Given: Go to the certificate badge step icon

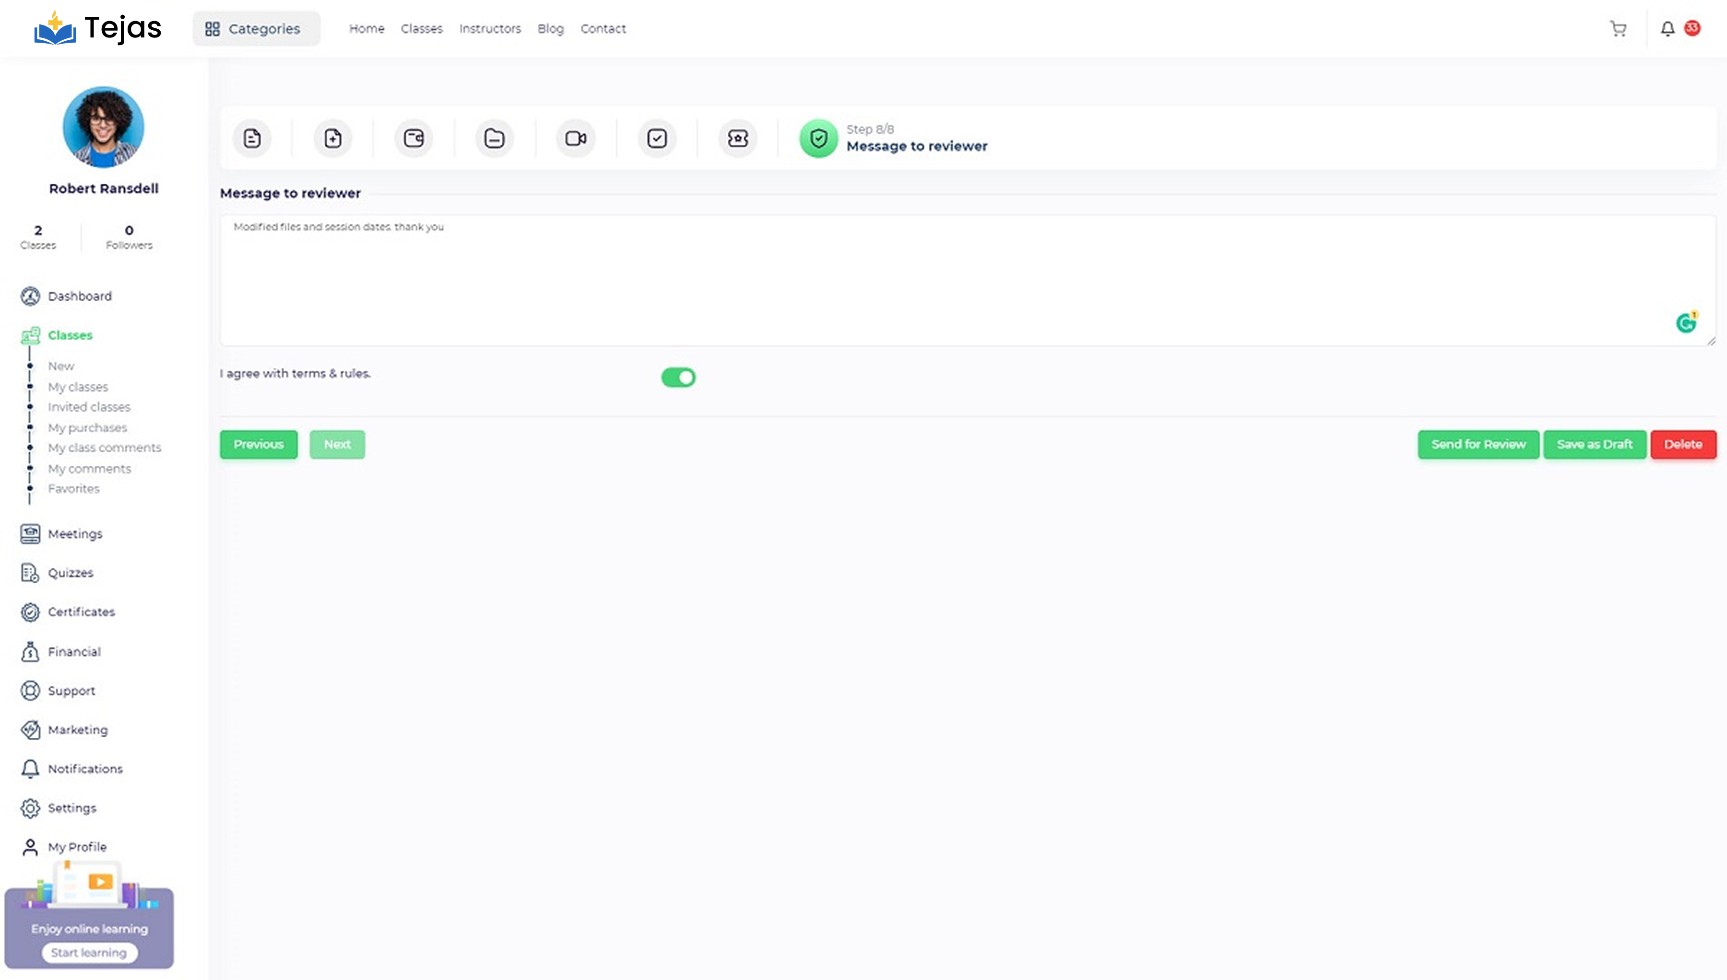Looking at the screenshot, I should pyautogui.click(x=738, y=139).
